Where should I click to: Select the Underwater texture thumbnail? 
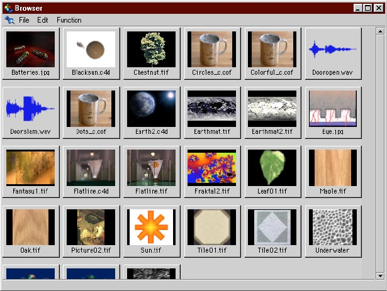333,227
